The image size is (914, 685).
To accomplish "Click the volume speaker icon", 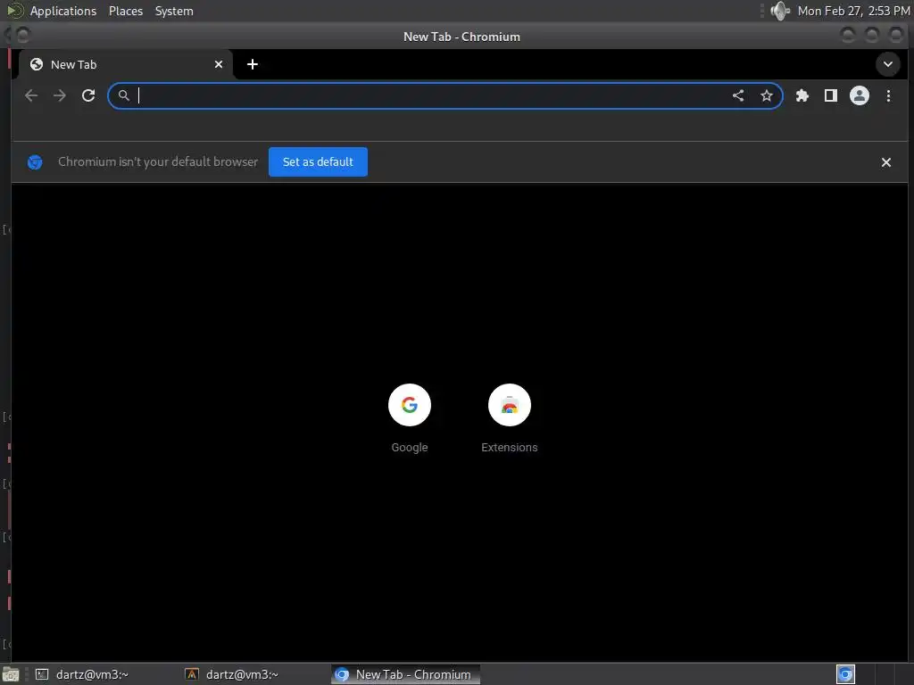I will 779,11.
